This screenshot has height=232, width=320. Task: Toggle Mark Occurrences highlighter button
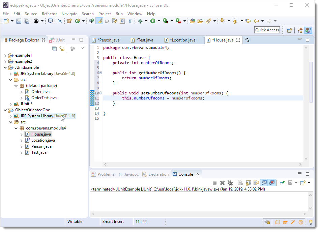tap(99, 21)
